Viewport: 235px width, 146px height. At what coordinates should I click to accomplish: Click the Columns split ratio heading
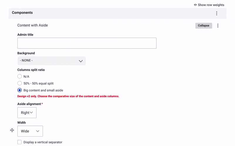pyautogui.click(x=31, y=70)
